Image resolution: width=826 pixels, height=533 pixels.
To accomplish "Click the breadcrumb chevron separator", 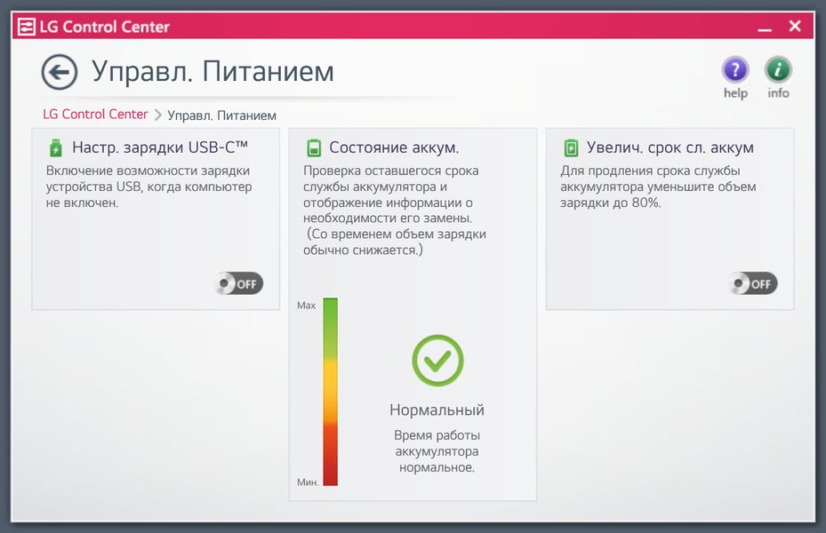I will [x=157, y=115].
